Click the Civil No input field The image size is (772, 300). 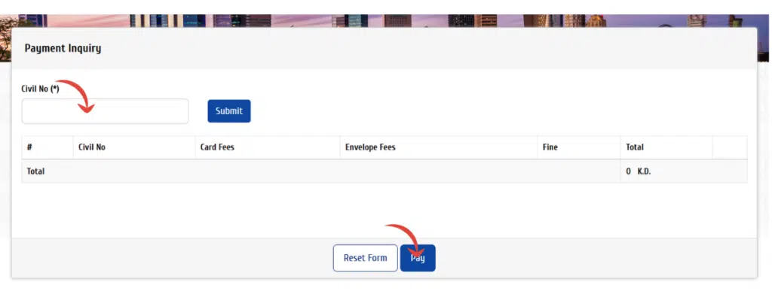(105, 111)
